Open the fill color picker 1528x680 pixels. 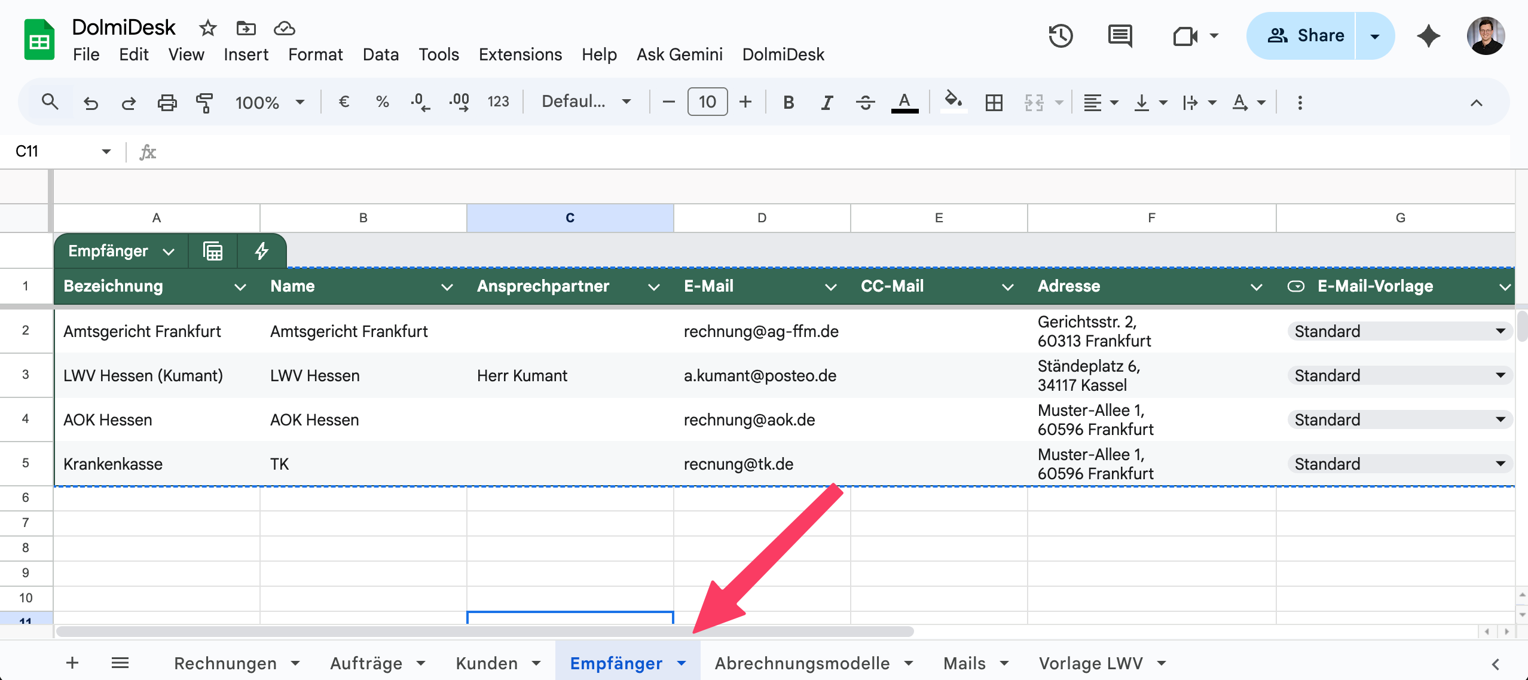(953, 101)
